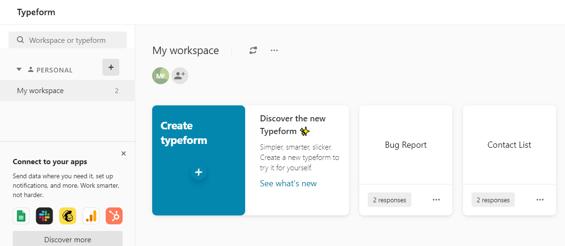Image resolution: width=565 pixels, height=246 pixels.
Task: Open the Bug Report card three-dot menu
Action: (x=436, y=200)
